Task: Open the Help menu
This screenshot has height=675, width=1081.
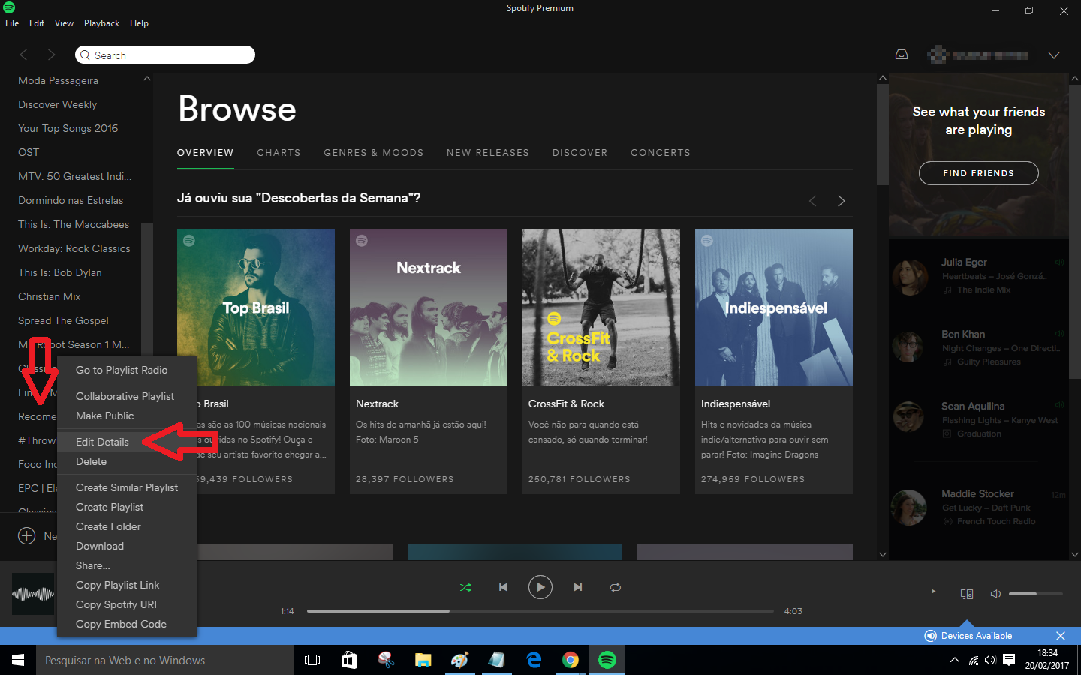Action: [139, 23]
